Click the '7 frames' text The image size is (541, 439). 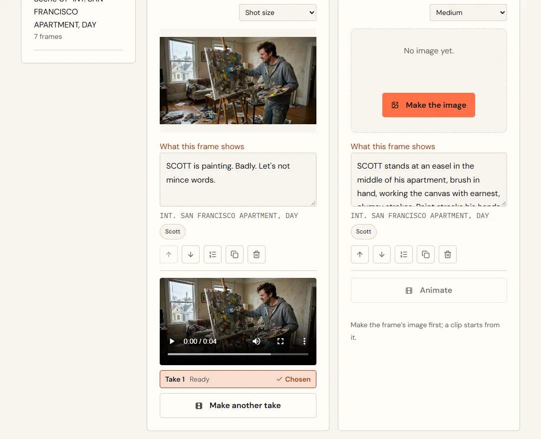click(48, 36)
